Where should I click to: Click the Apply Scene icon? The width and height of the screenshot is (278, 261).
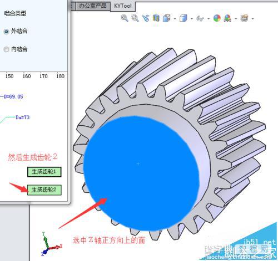[227, 18]
